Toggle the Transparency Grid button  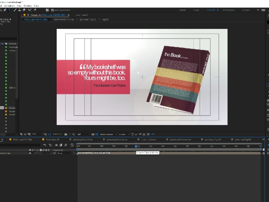tap(97, 134)
